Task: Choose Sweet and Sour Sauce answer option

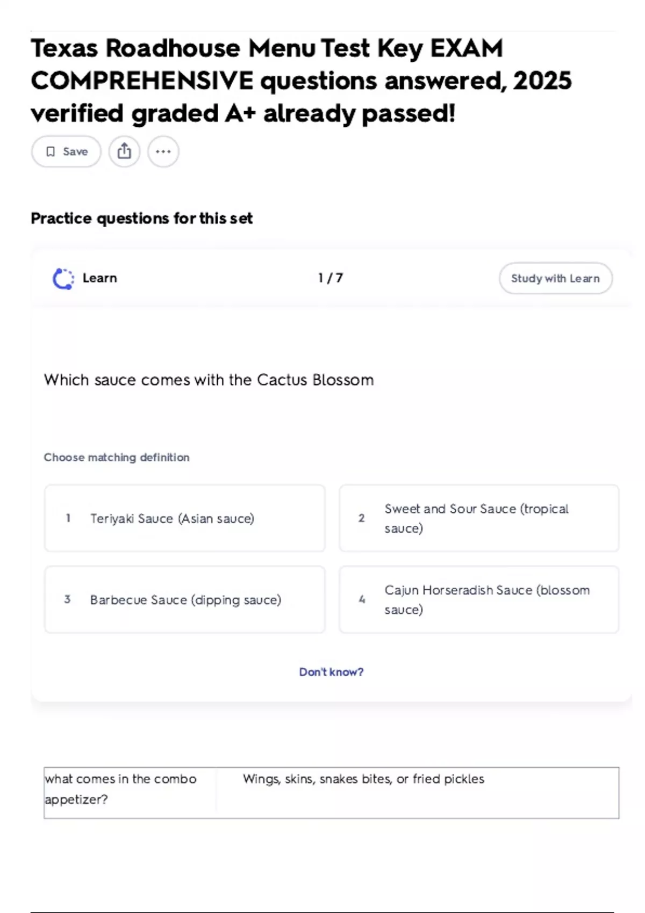Action: point(479,518)
